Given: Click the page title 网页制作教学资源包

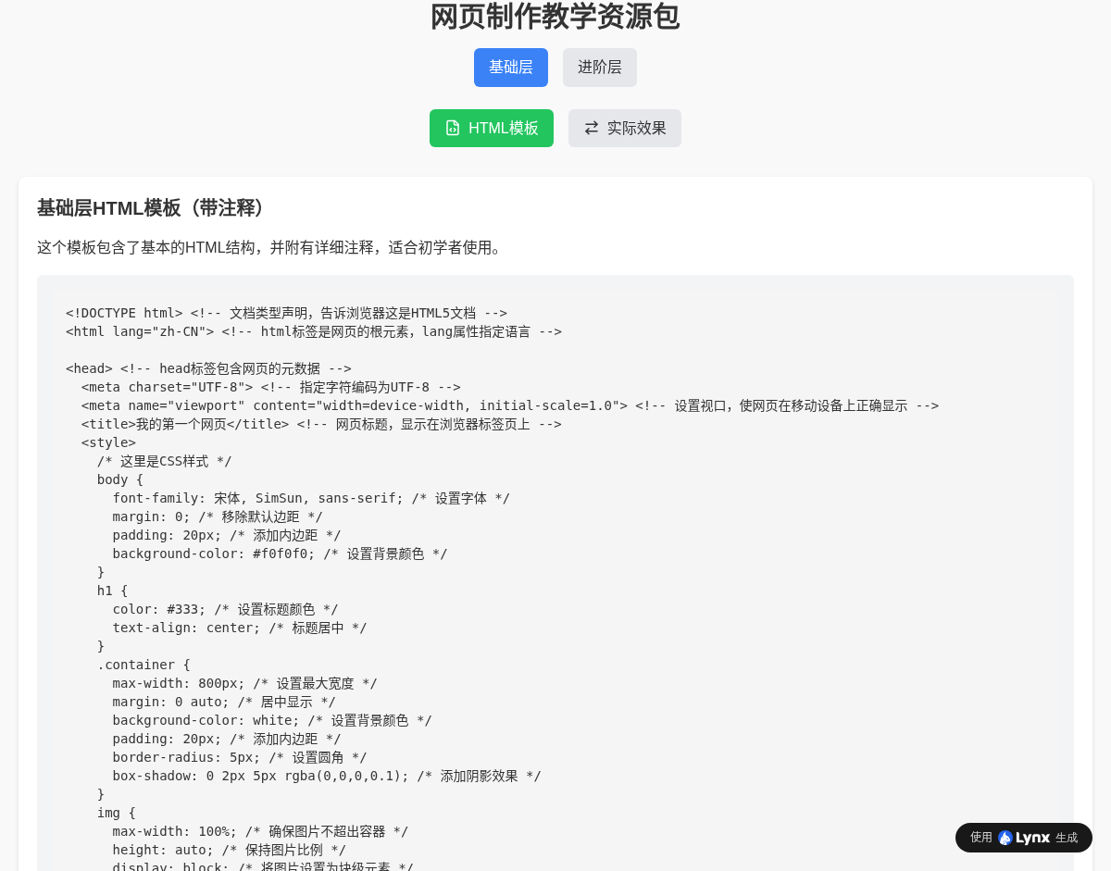Looking at the screenshot, I should tap(555, 17).
